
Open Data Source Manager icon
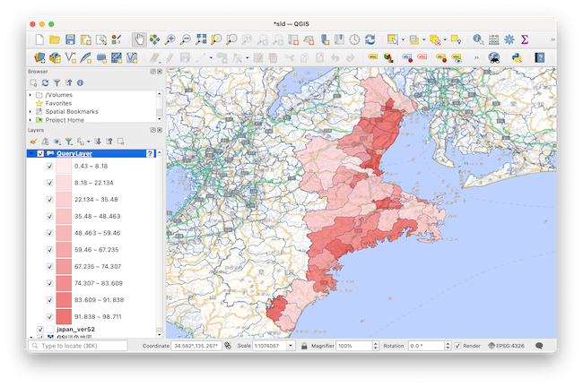click(39, 57)
